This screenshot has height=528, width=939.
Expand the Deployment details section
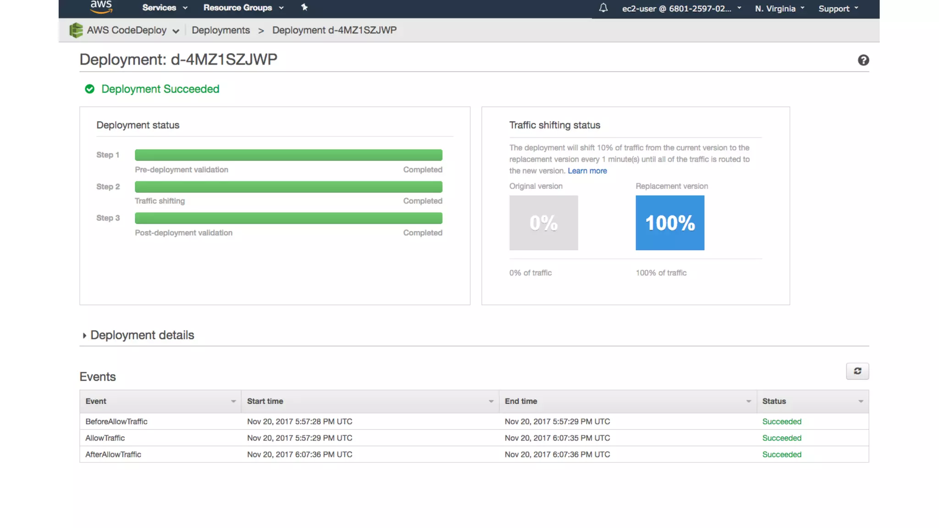[137, 335]
